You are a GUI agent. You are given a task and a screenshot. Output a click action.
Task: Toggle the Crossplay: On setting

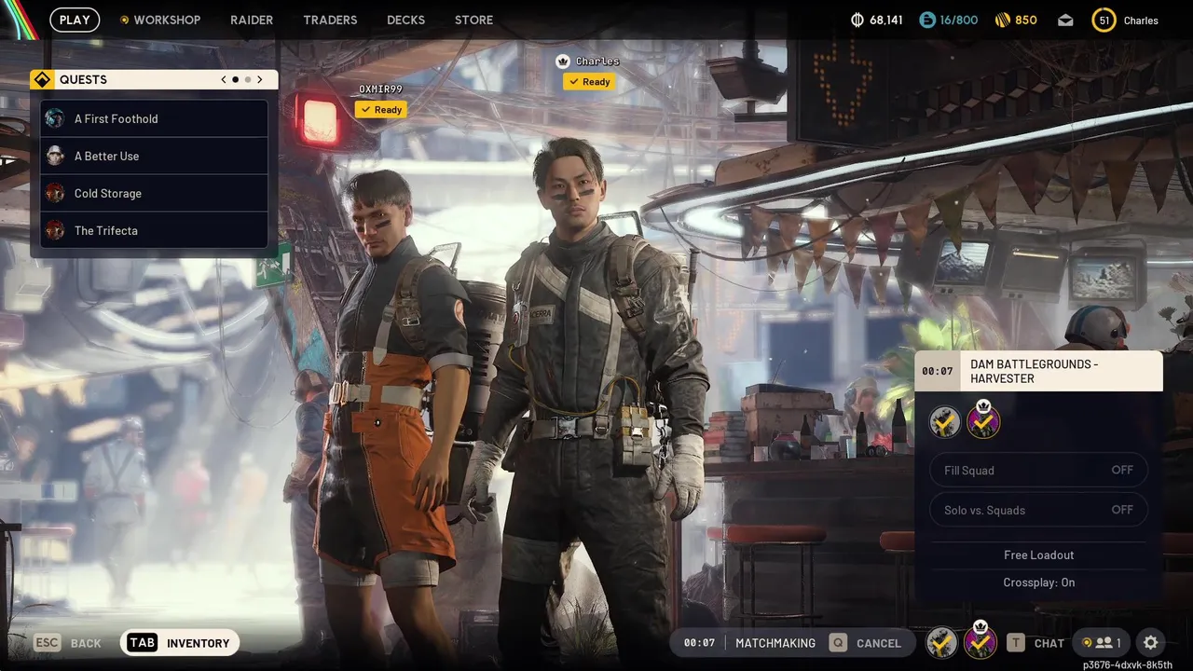[1038, 582]
